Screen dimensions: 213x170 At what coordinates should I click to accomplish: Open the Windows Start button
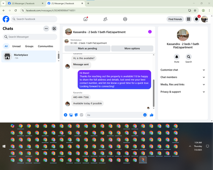point(4,146)
